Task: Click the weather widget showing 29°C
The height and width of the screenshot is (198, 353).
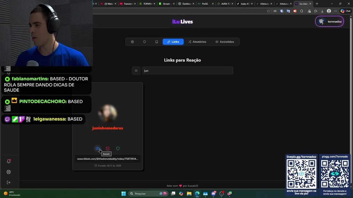Action: (12, 194)
